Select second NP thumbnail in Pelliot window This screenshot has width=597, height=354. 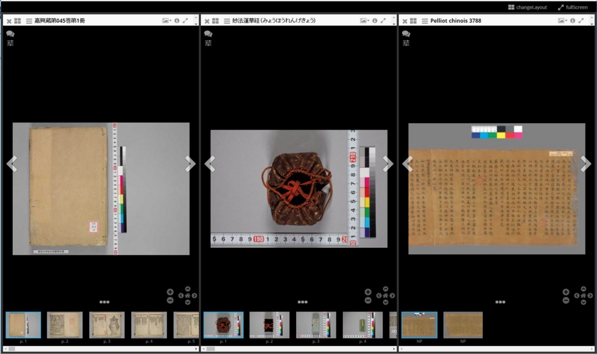463,325
